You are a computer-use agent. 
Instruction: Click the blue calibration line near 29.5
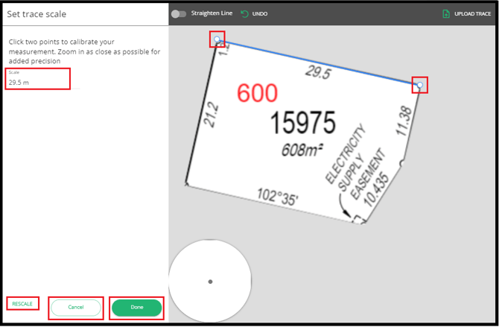(320, 63)
